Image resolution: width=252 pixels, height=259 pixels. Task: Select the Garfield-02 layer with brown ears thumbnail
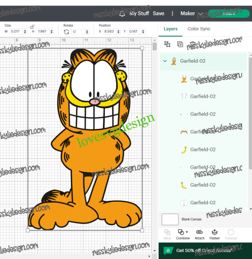204,132
